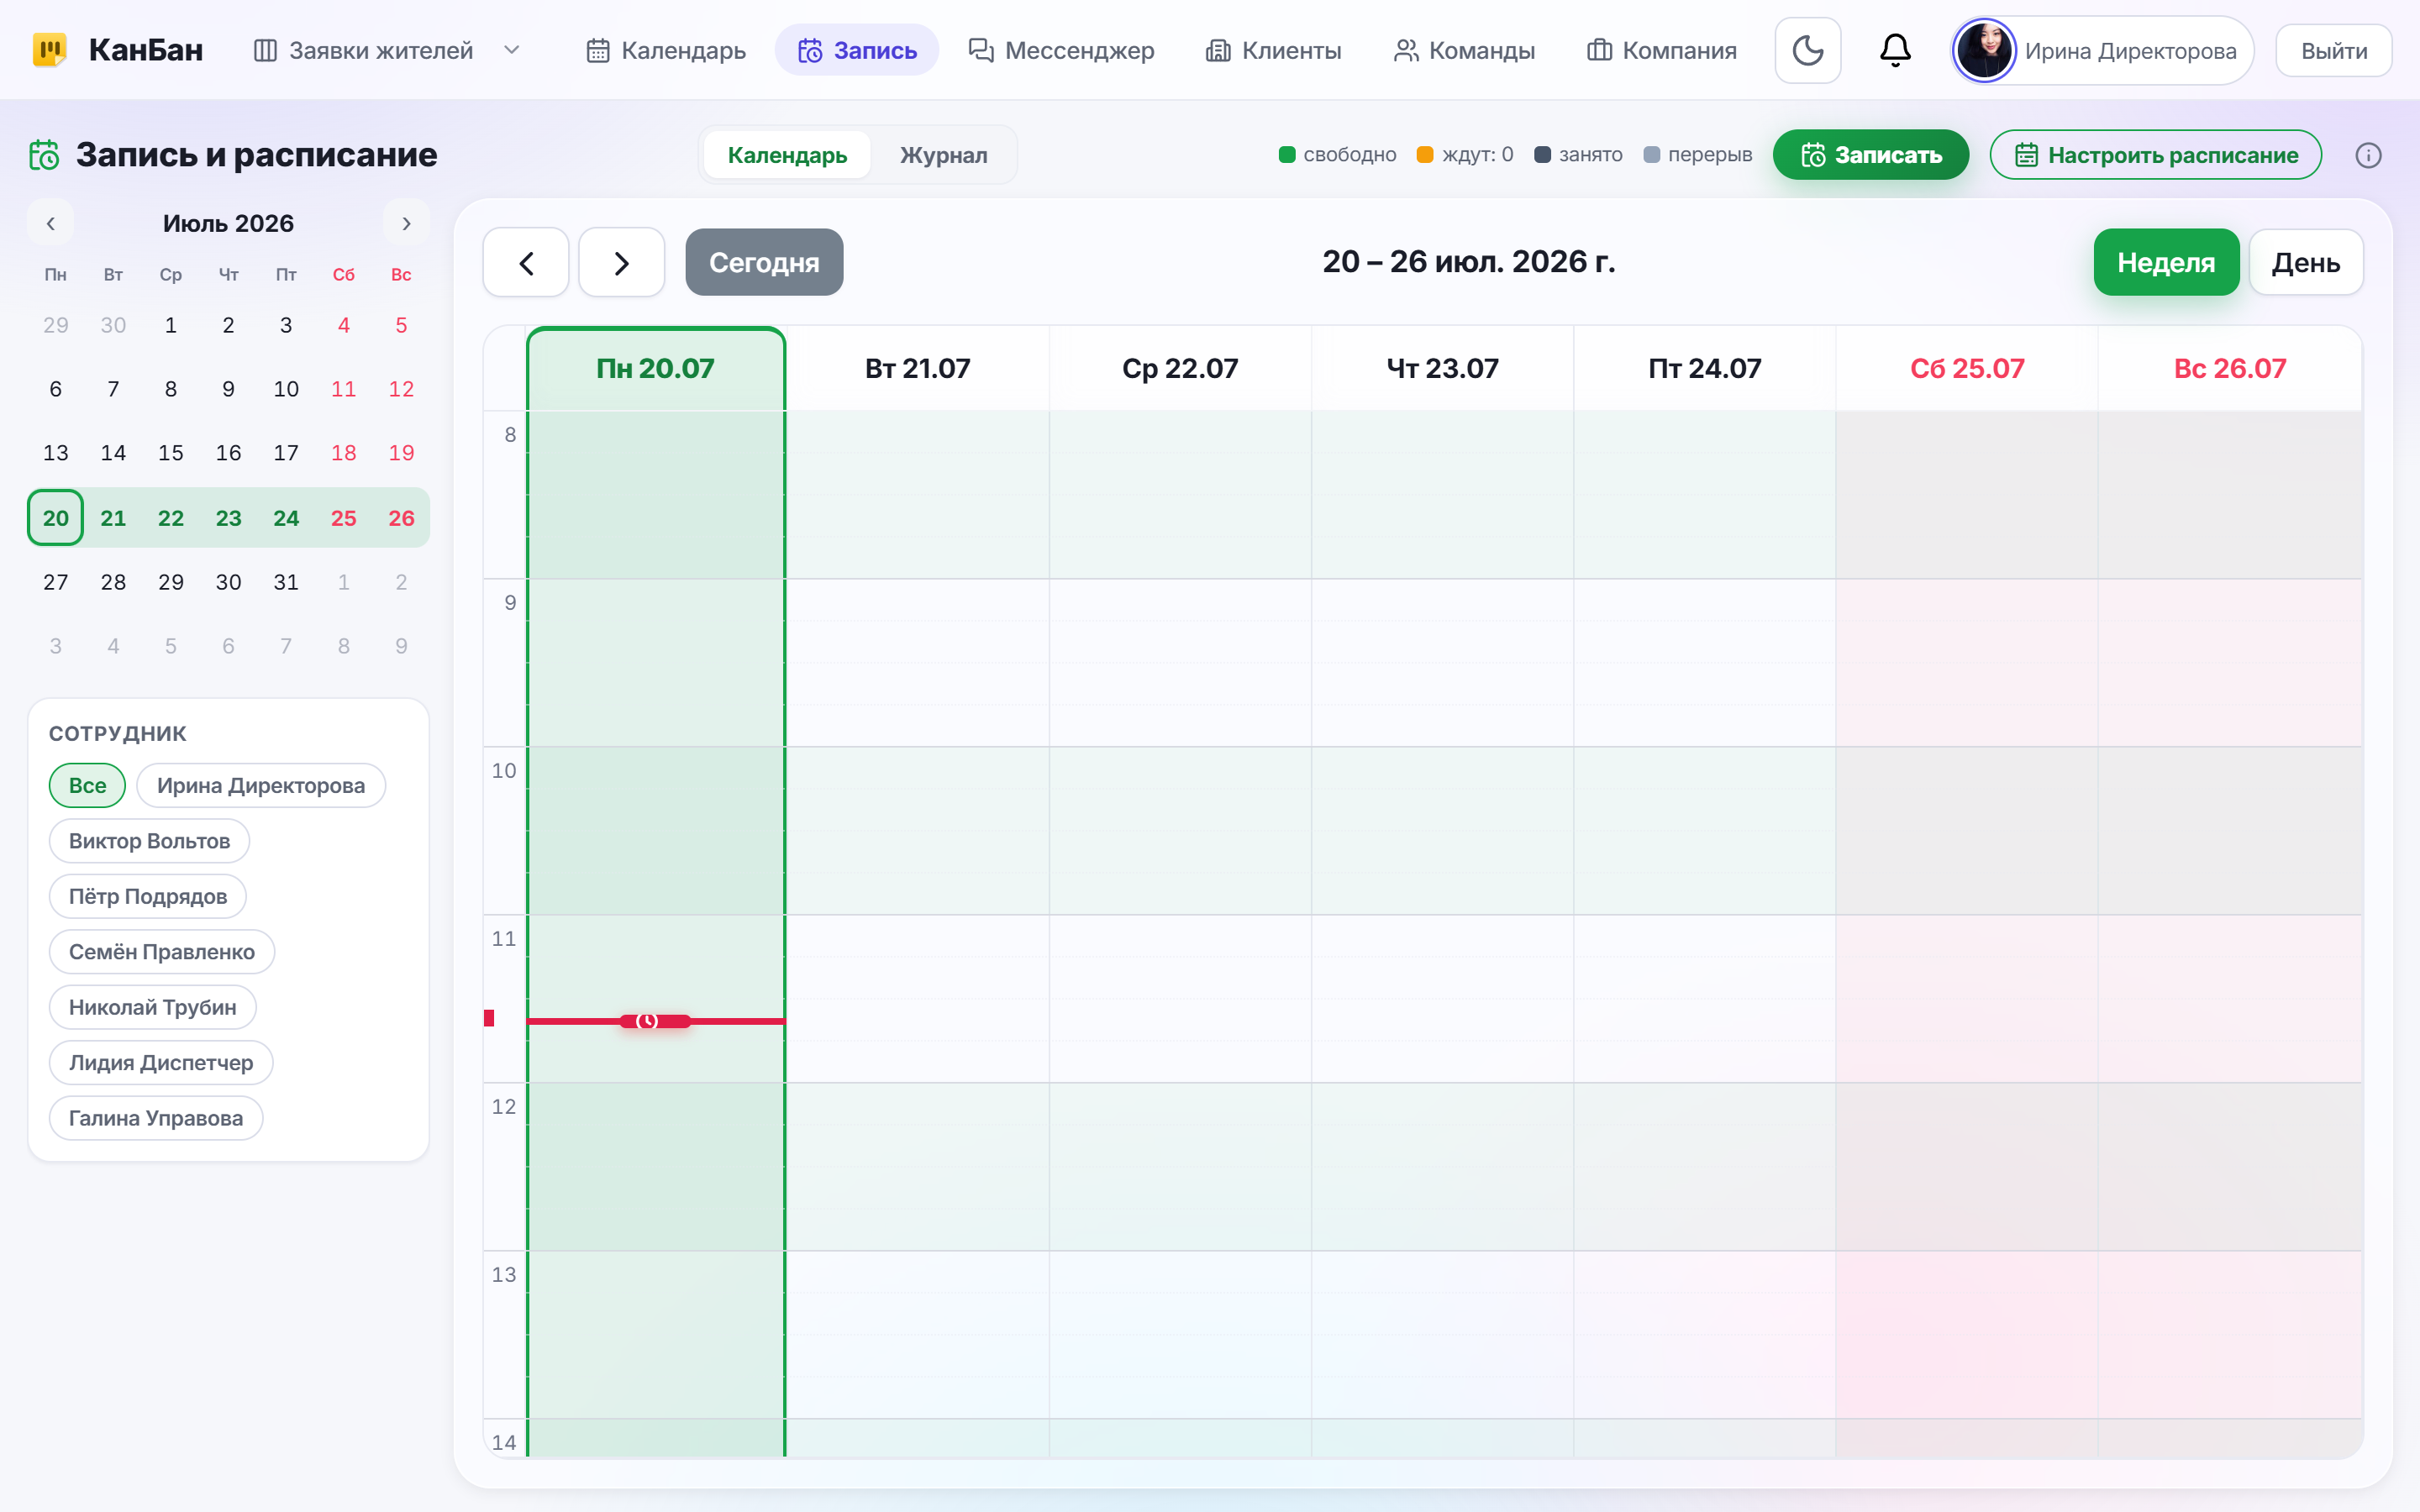Open notifications via the bell icon

coord(1895,50)
